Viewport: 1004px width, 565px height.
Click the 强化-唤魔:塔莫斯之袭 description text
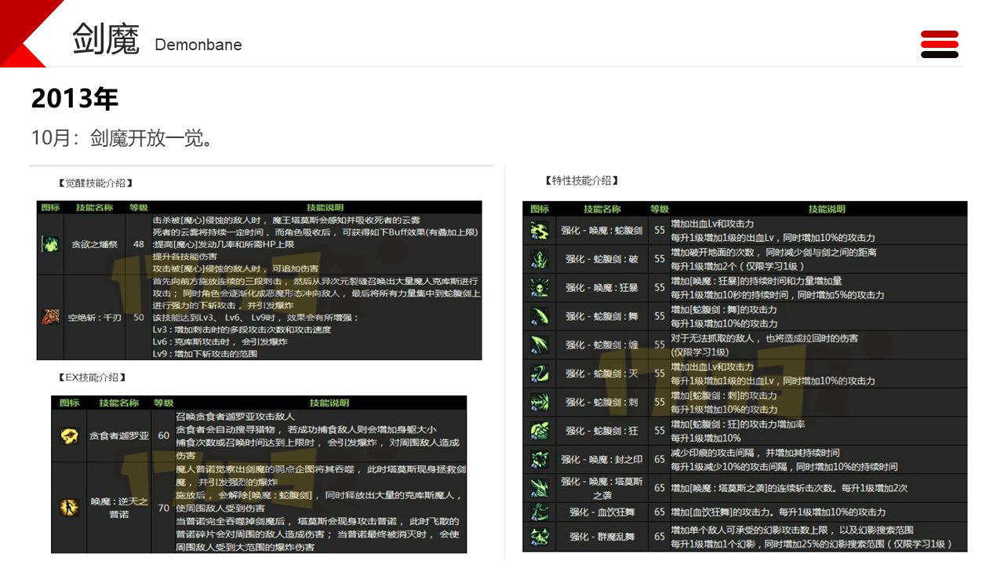click(789, 487)
